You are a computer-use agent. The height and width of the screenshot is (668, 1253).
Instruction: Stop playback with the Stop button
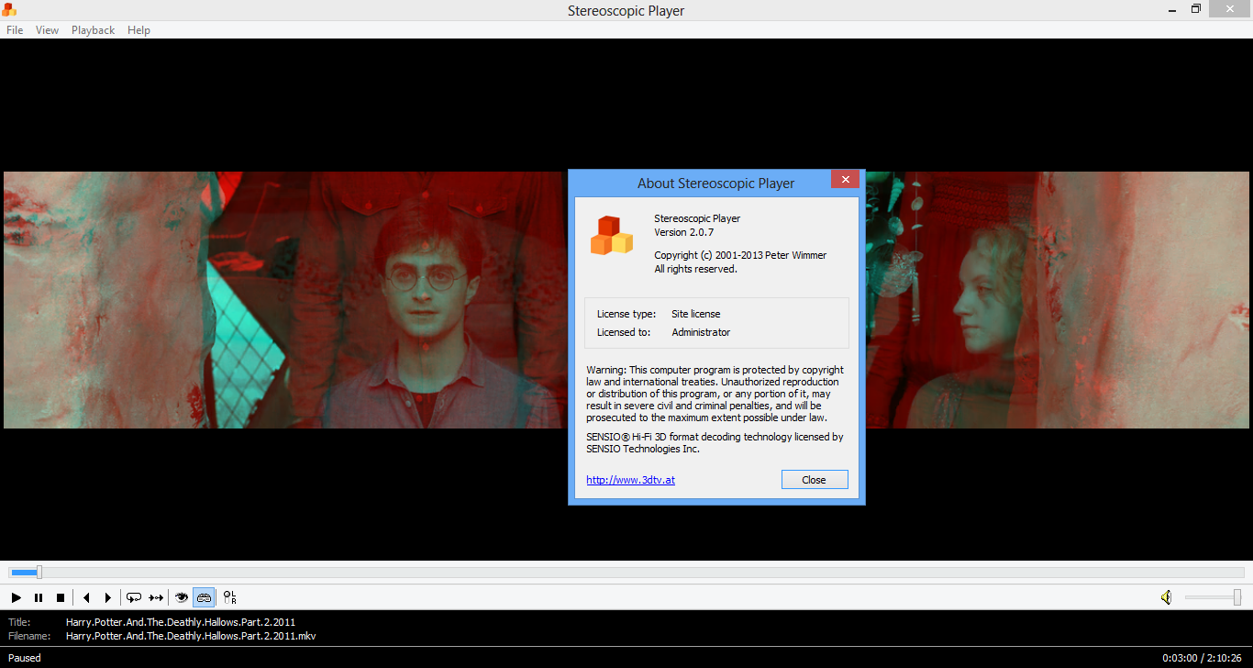[x=61, y=597]
